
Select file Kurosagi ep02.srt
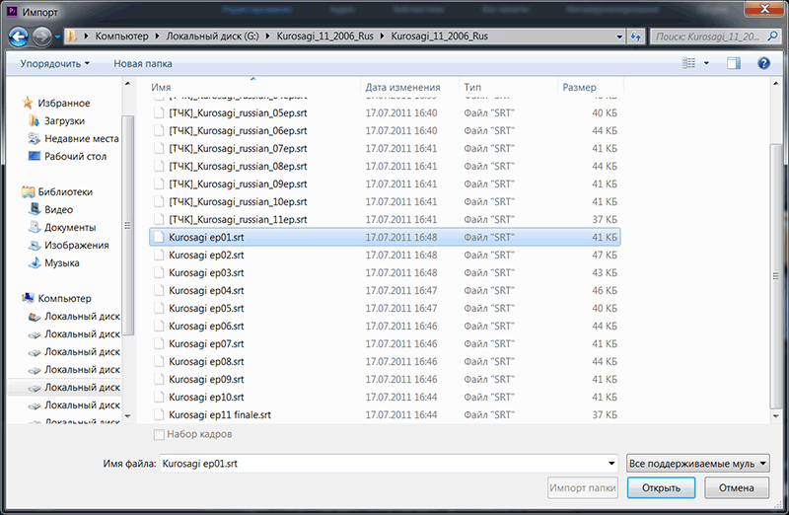click(385, 255)
